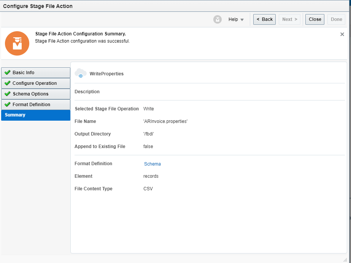Click the green checkmark beside Format Definition

(x=8, y=104)
